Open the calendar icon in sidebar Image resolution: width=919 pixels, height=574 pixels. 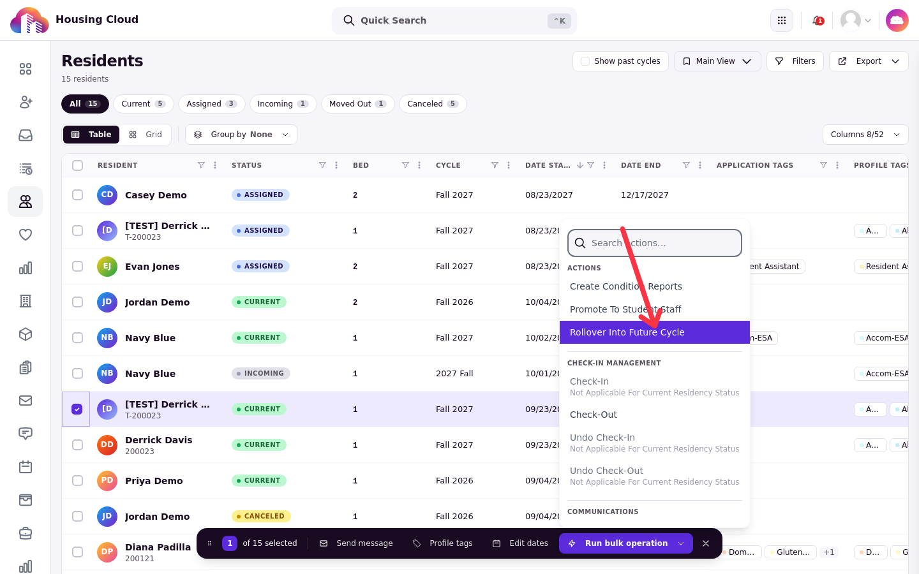tap(26, 467)
